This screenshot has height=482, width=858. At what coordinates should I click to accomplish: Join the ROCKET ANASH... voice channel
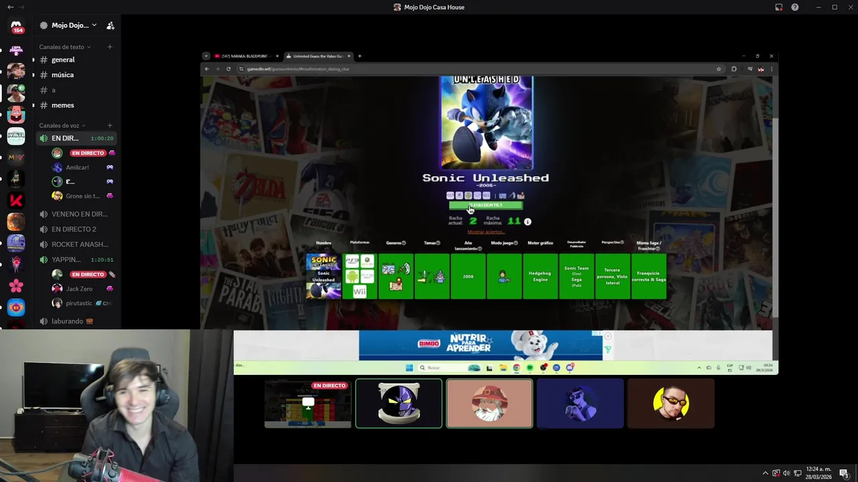[x=78, y=244]
